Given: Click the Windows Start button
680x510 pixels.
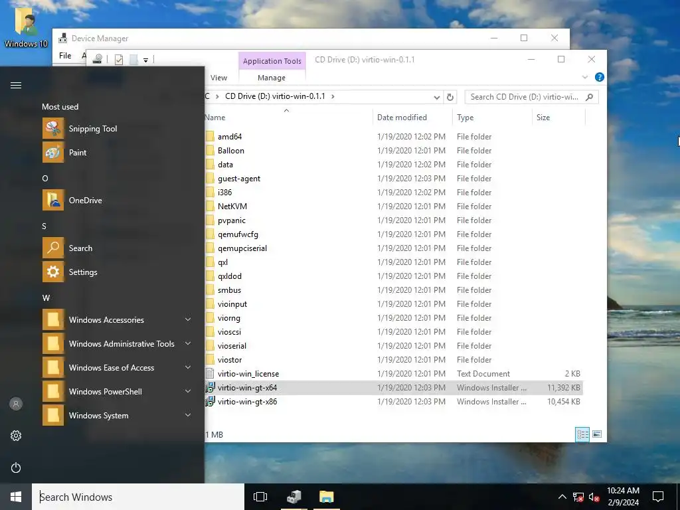Looking at the screenshot, I should point(16,497).
